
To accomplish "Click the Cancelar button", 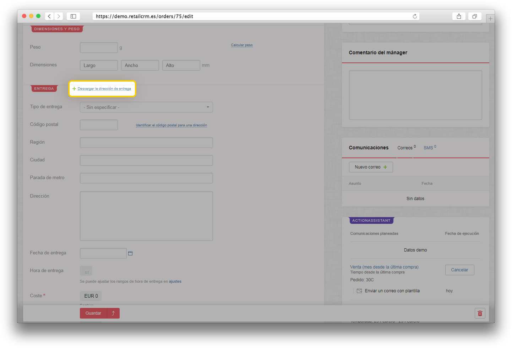I will 459,270.
